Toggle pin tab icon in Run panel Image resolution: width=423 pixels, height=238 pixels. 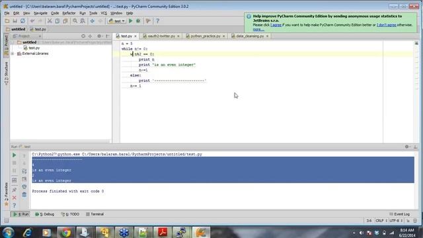14,190
